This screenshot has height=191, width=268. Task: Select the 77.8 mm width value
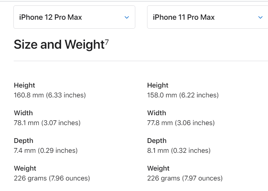(x=181, y=123)
